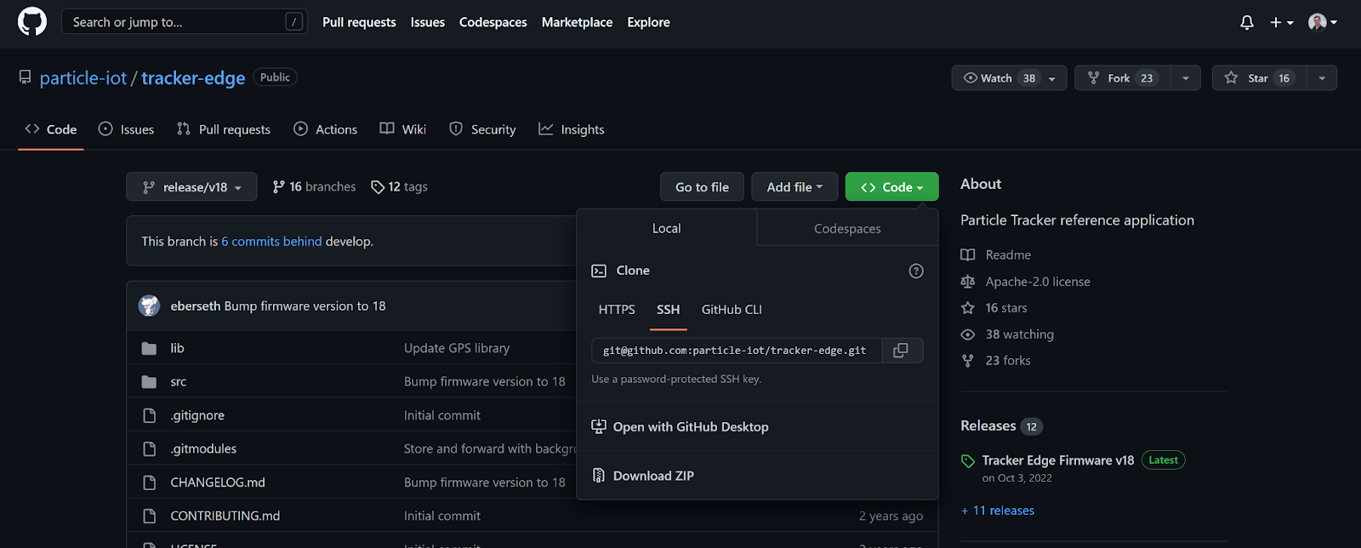Open the notifications bell
This screenshot has width=1361, height=548.
(1247, 23)
